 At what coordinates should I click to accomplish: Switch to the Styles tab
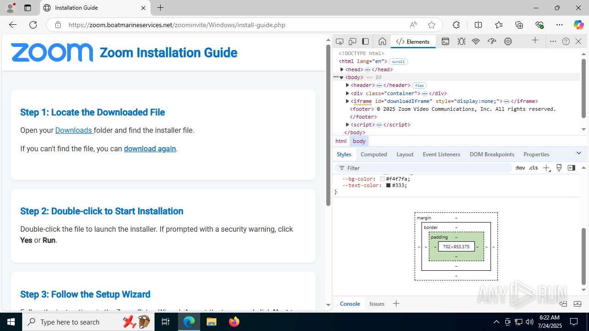click(x=344, y=154)
